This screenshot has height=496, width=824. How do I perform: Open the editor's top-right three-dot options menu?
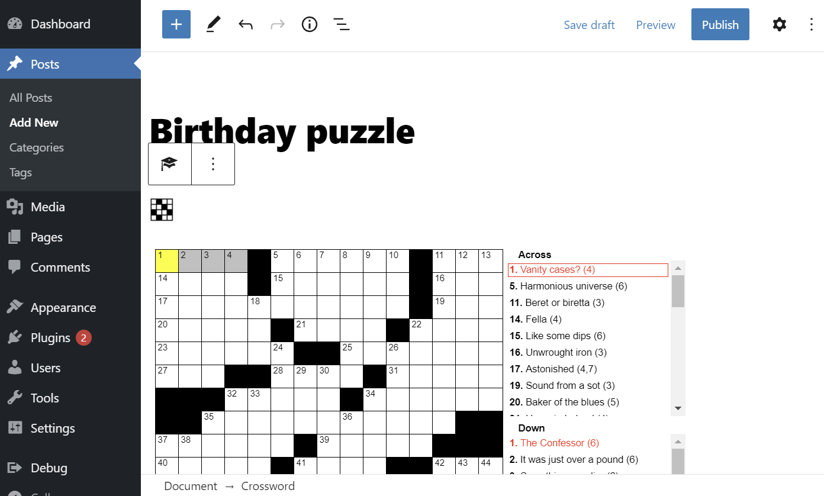812,24
